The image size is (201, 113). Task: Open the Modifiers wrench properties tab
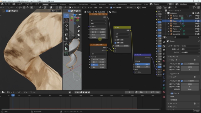(164, 74)
